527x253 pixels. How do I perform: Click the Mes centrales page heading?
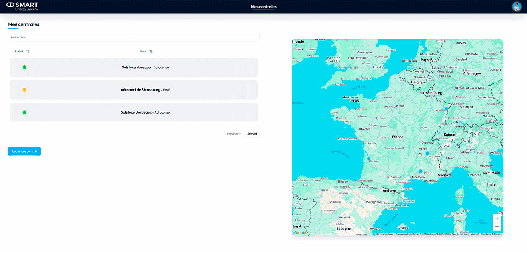click(24, 24)
